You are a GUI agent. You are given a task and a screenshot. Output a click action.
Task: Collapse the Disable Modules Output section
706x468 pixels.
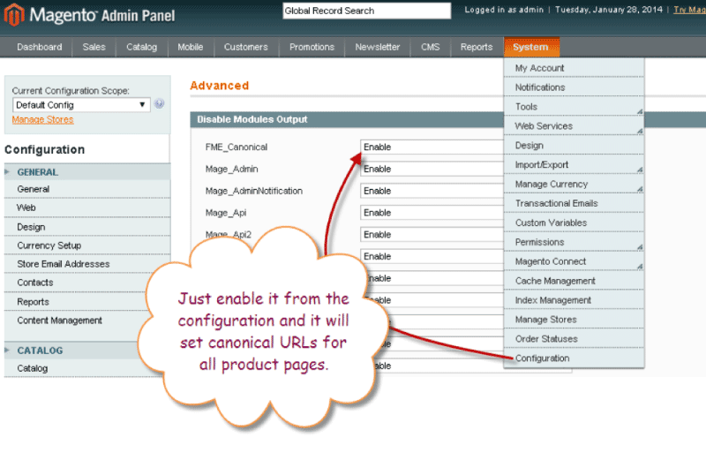pyautogui.click(x=347, y=120)
